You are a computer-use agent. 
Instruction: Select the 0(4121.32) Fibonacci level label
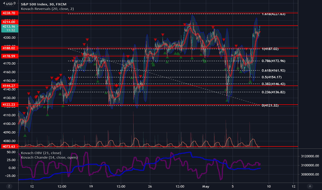point(270,105)
